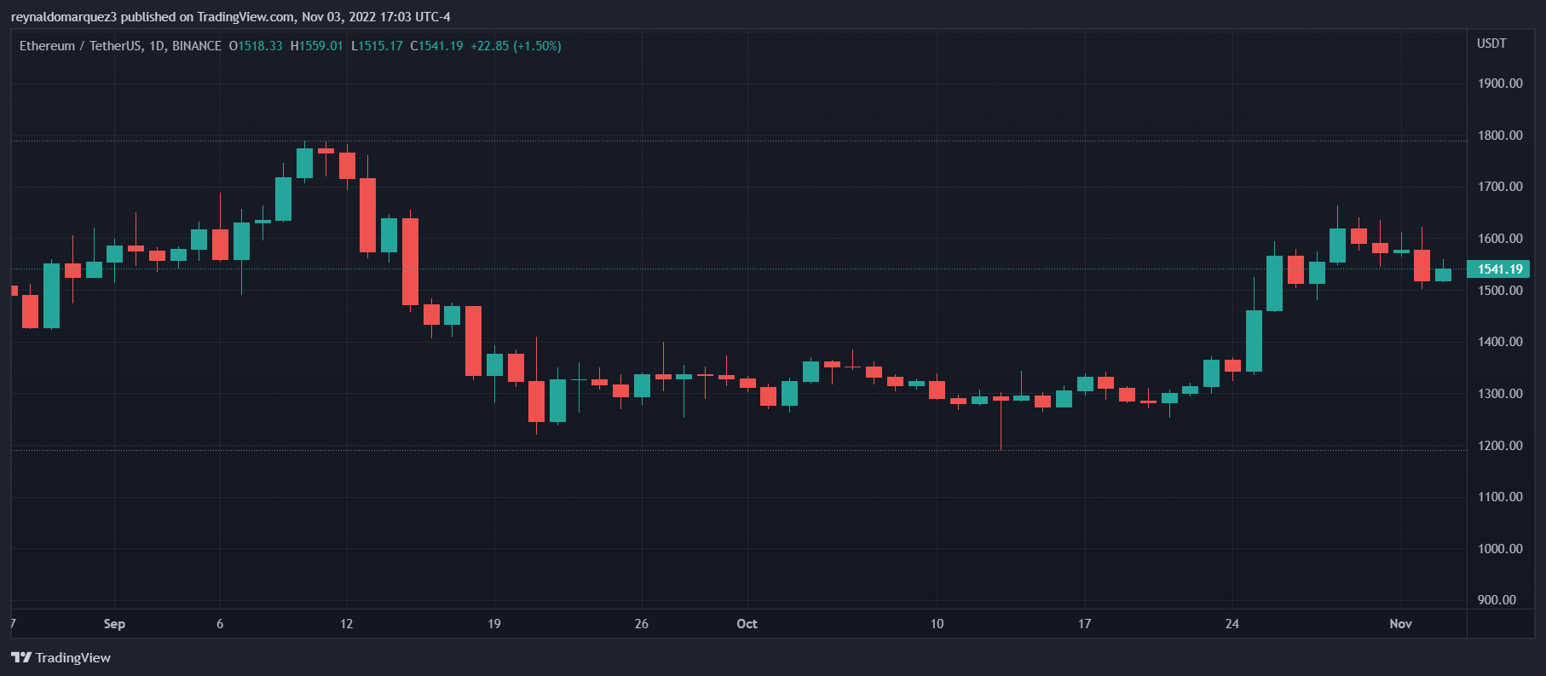The image size is (1546, 676).
Task: Click the close value C1541.19
Action: (x=436, y=46)
